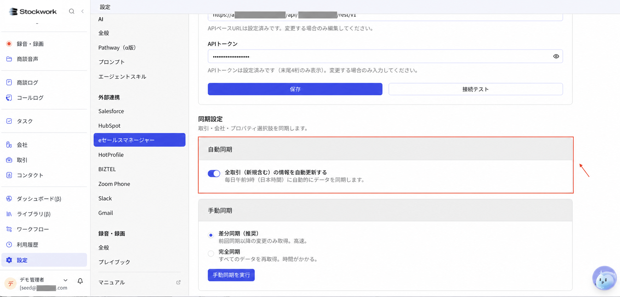Viewport: 620px width, 297px height.
Task: Open エージェントスキル settings
Action: 122,77
